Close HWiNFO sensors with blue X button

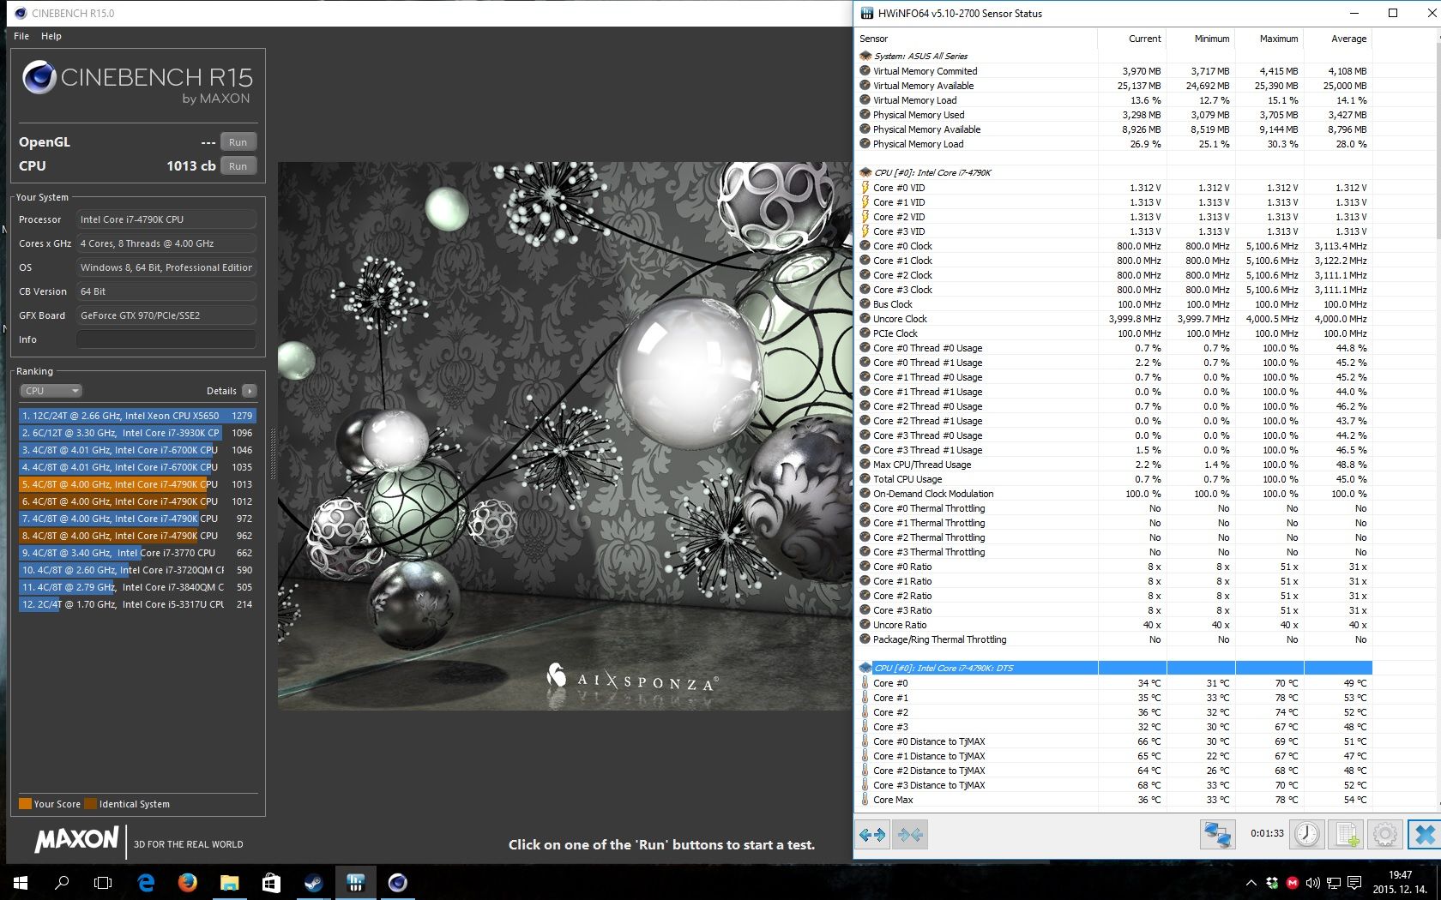point(1425,834)
